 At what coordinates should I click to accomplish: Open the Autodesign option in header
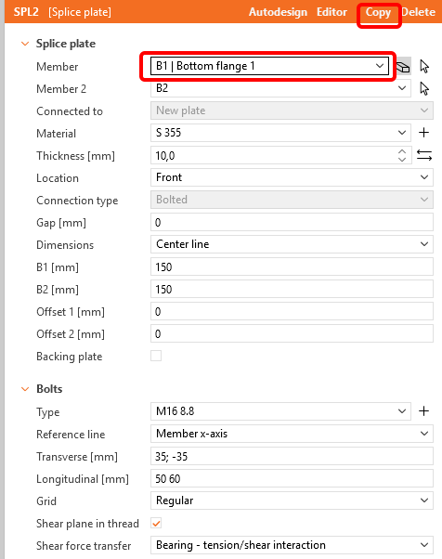278,12
